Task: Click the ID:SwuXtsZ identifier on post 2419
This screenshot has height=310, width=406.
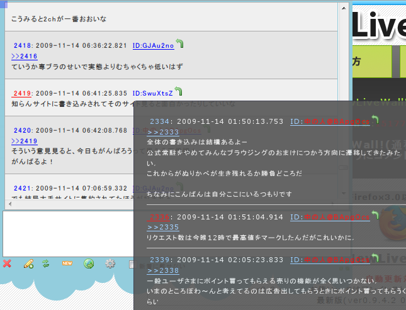Action: (x=153, y=94)
